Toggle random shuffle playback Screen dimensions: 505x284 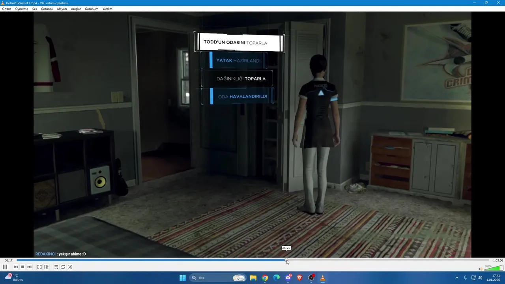(70, 267)
